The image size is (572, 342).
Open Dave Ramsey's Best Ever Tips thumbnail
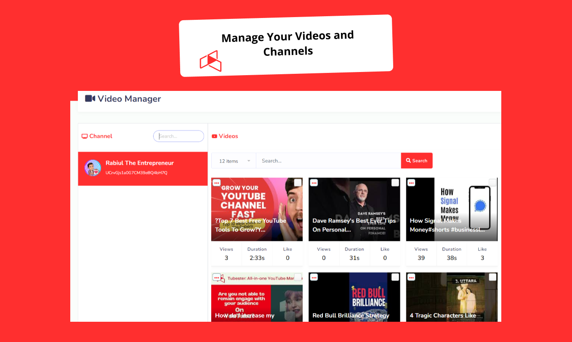pyautogui.click(x=354, y=209)
